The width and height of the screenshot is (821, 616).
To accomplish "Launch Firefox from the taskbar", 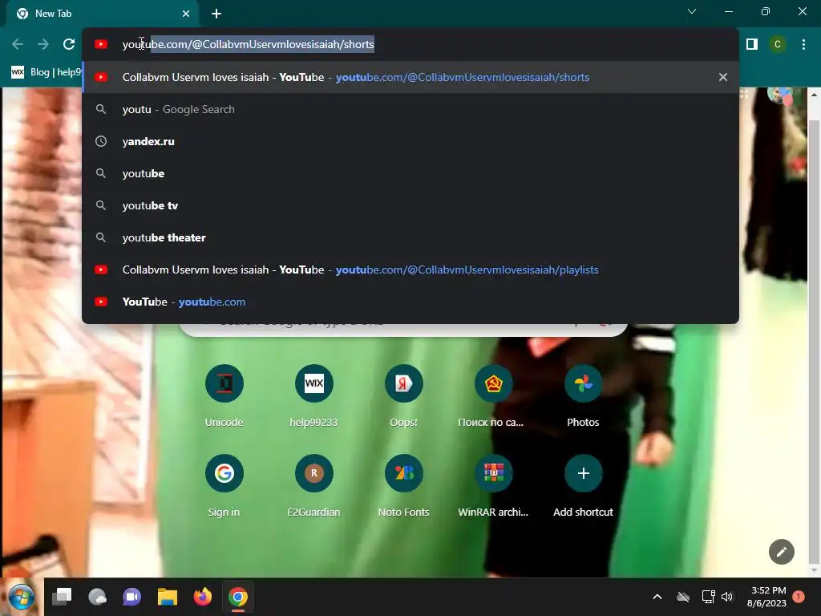I will [x=203, y=597].
